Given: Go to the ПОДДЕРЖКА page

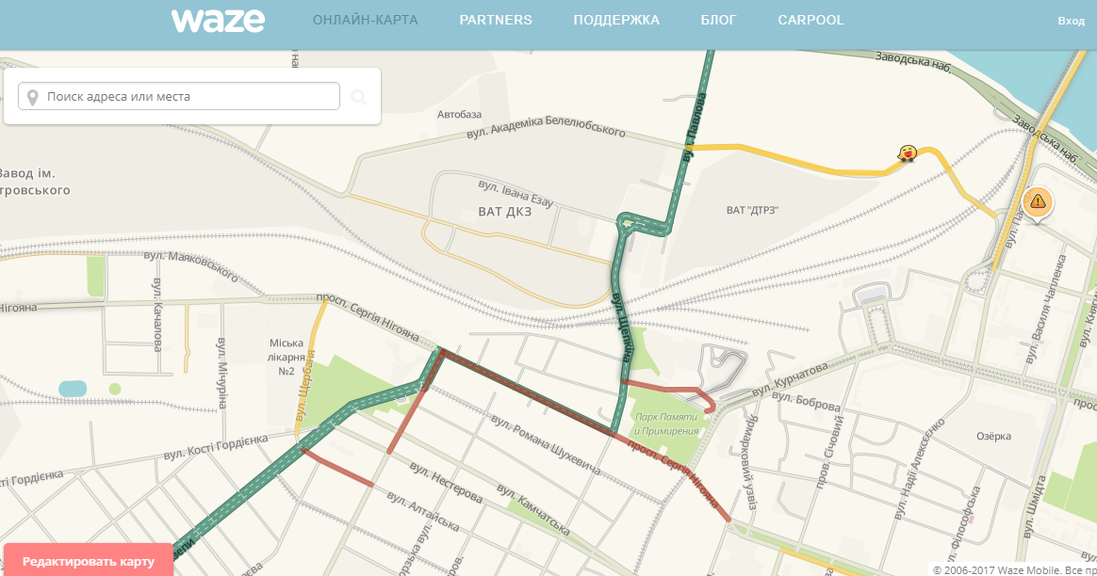Looking at the screenshot, I should tap(616, 20).
